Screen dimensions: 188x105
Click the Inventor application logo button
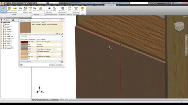[2, 4]
